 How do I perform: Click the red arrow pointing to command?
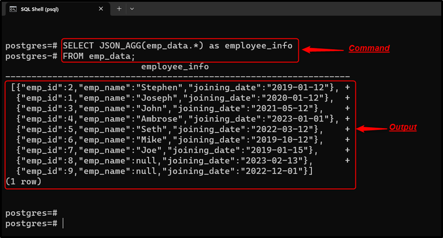click(323, 49)
